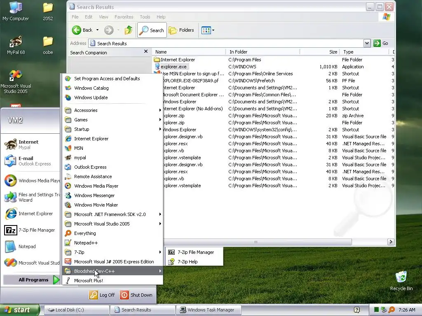Open Windows Catalog in programs menu
422x316 pixels.
tap(113, 88)
